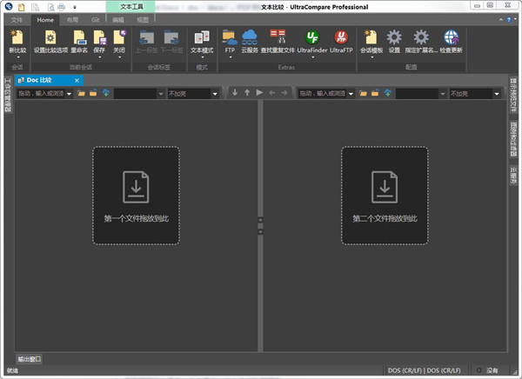Click first-file pane cloud download icon
522x379 pixels.
pos(106,93)
